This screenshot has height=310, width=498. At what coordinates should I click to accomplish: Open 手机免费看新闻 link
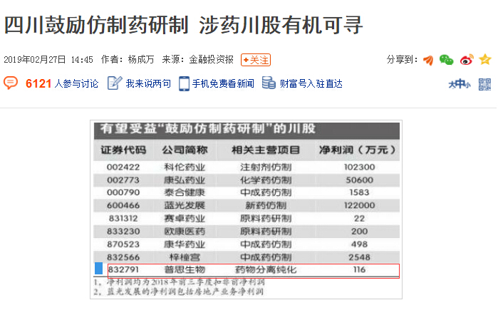[x=222, y=84]
